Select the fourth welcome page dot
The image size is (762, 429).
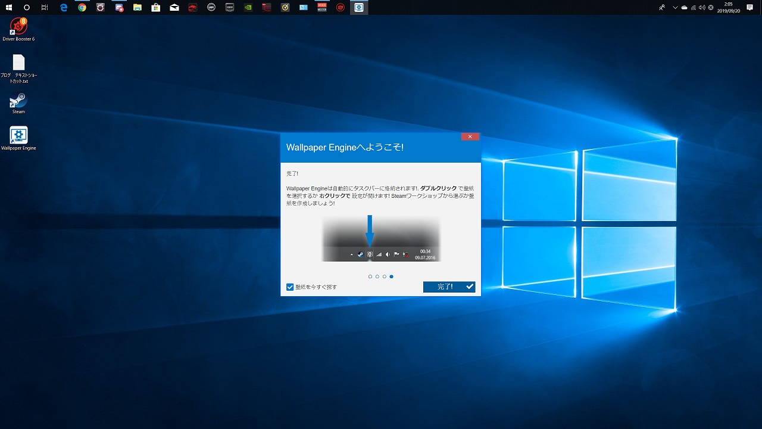click(x=392, y=276)
